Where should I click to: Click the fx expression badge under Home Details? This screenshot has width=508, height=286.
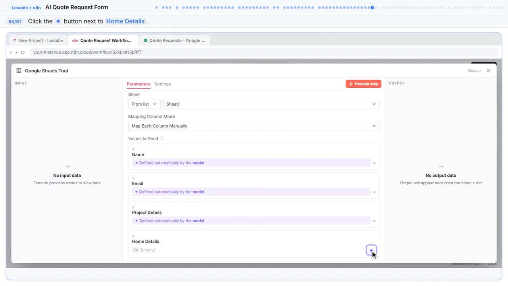pos(136,250)
